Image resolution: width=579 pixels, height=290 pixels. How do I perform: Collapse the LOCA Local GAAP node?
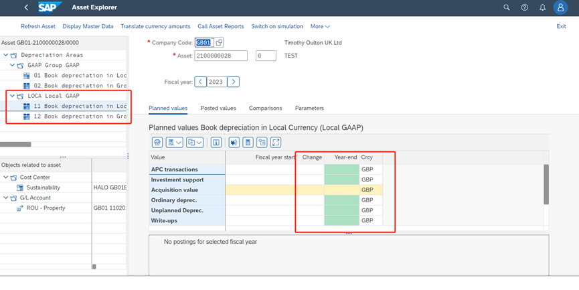[x=11, y=96]
